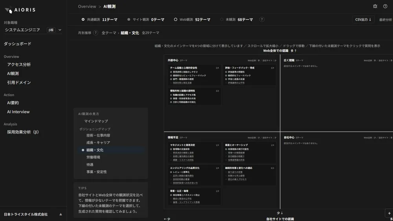Open unobserved theme 変化の導入プロセス
This screenshot has width=393, height=221.
[237, 179]
